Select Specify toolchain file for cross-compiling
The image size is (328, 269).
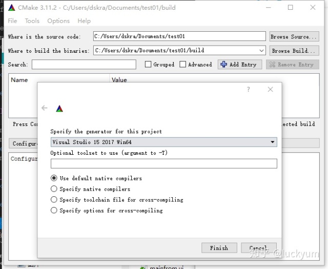54,199
